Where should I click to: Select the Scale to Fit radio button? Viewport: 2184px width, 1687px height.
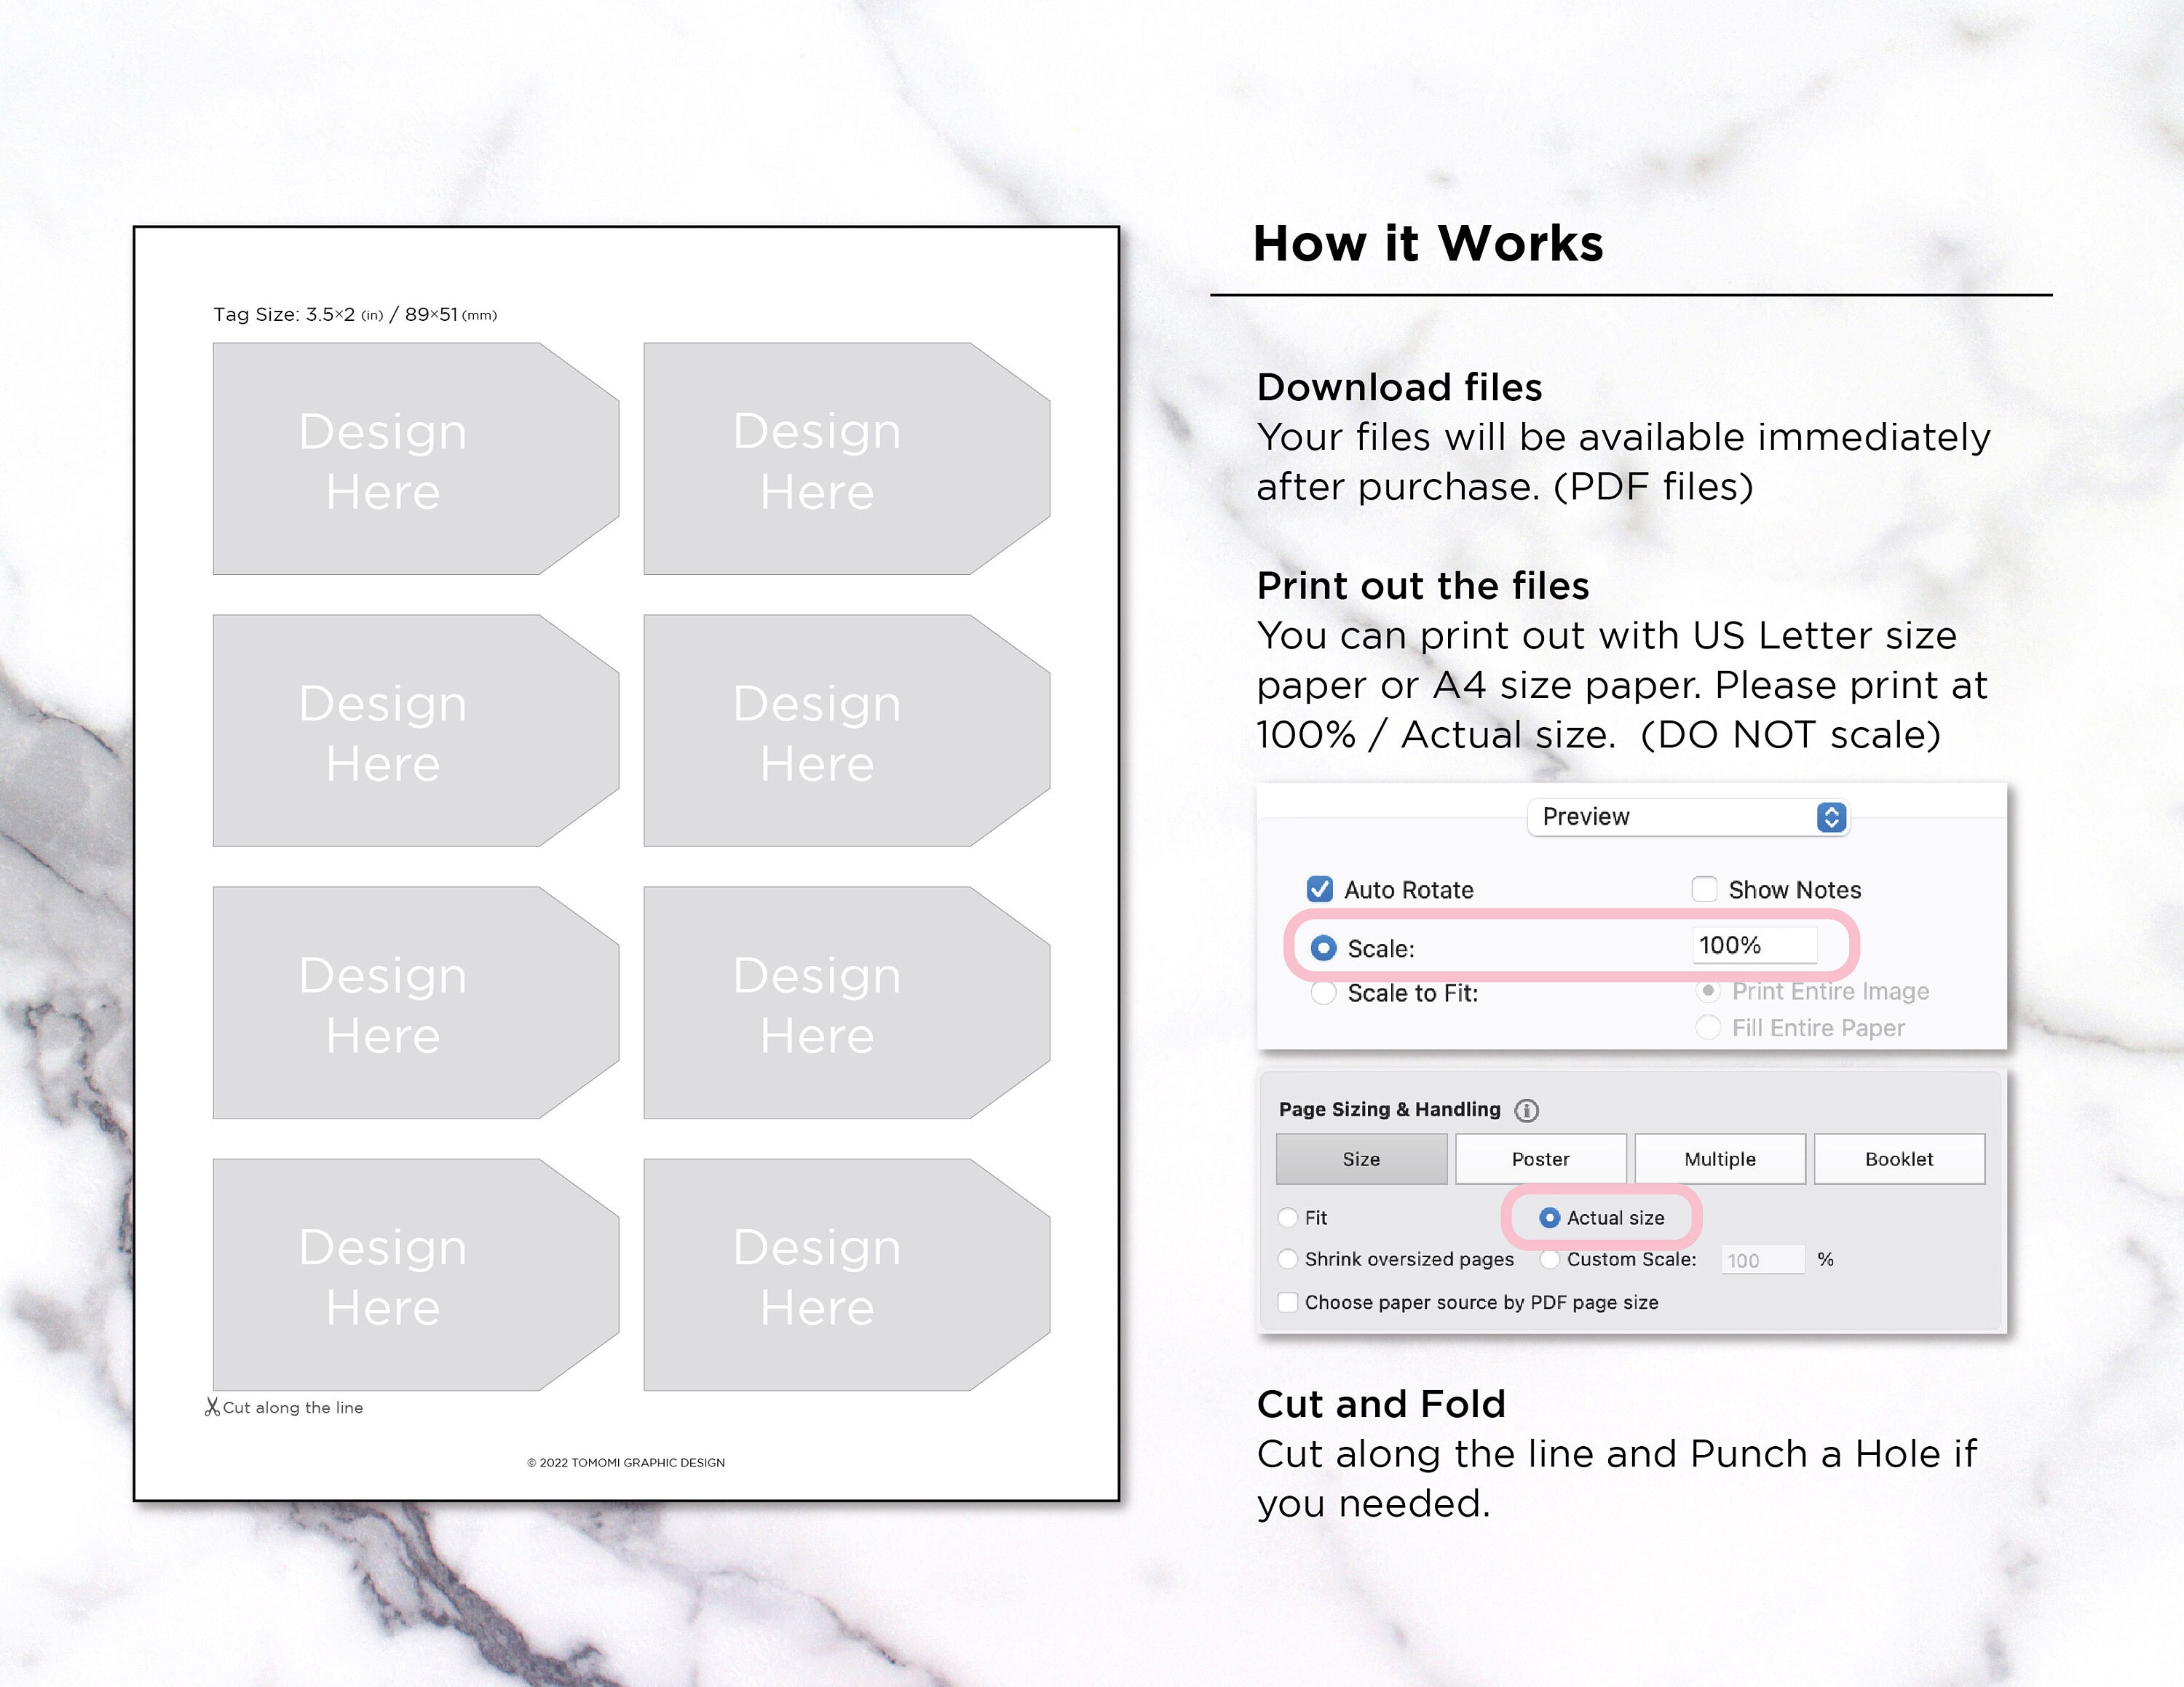click(1323, 993)
